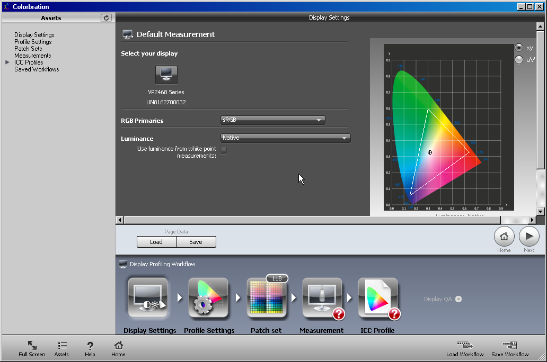
Task: Click the Load page data button
Action: [156, 242]
